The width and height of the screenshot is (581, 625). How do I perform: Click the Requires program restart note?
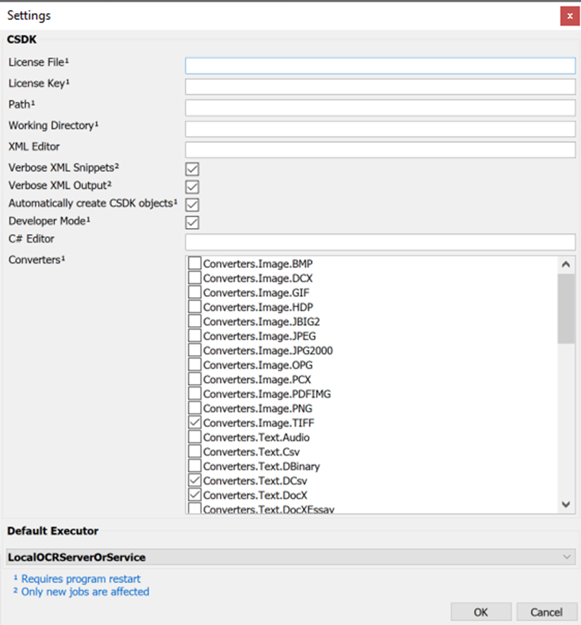(80, 578)
